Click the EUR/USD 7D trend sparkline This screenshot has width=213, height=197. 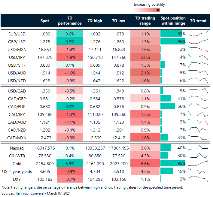tap(198, 33)
